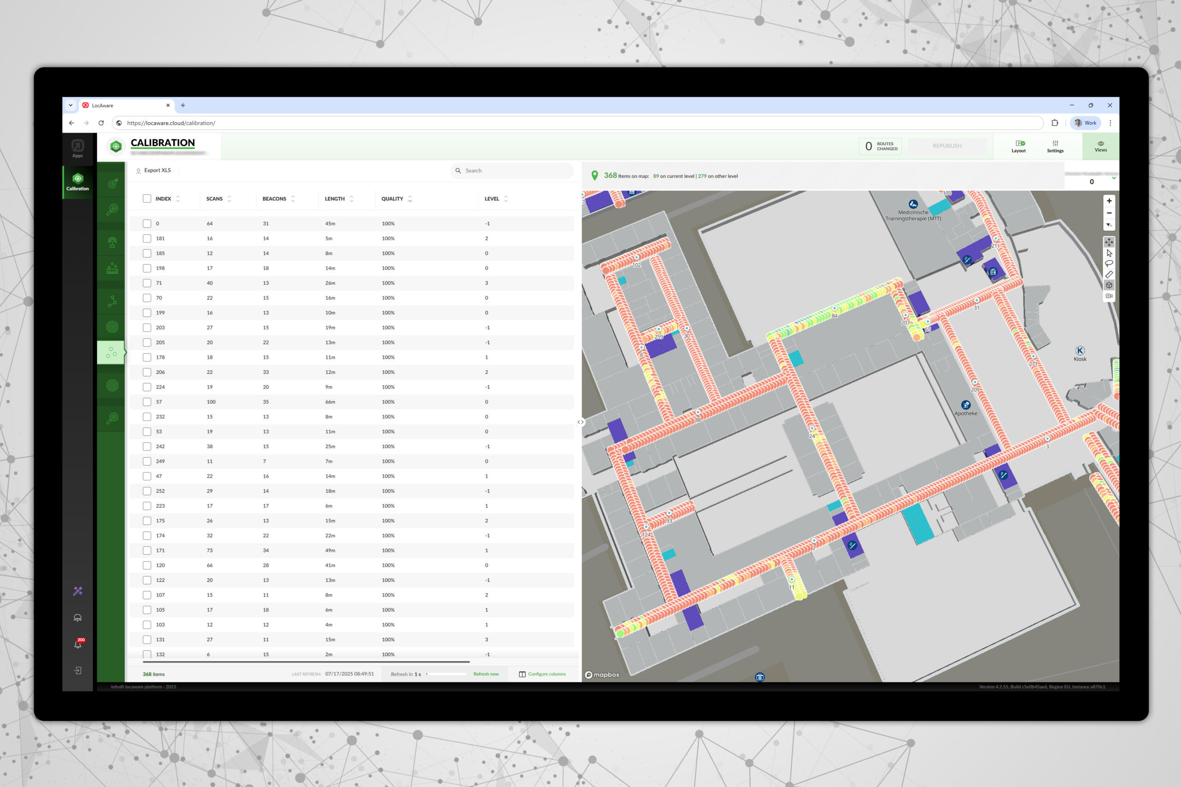
Task: Check the box for index 181 row
Action: tap(147, 238)
